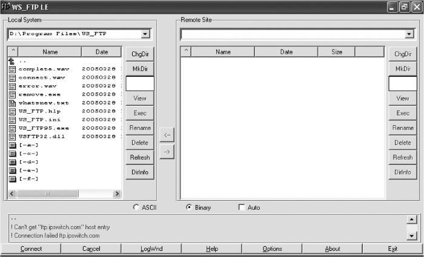This screenshot has width=424, height=257.
Task: Transfer file to local with left arrow
Action: pyautogui.click(x=167, y=135)
